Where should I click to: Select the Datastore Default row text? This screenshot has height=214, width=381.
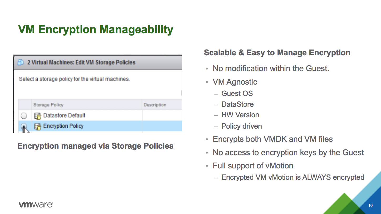point(64,115)
